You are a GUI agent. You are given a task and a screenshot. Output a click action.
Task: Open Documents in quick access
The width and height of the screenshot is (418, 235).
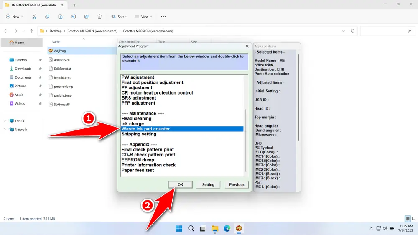coord(23,77)
